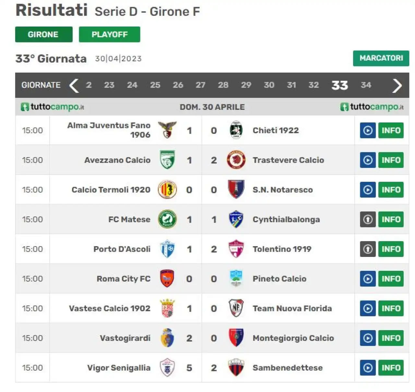Click the Calcio Termoli 1920 crest
415x392 pixels.
[167, 190]
